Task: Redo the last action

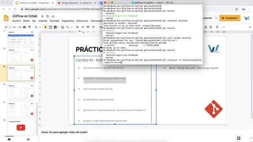Action: click(19, 27)
